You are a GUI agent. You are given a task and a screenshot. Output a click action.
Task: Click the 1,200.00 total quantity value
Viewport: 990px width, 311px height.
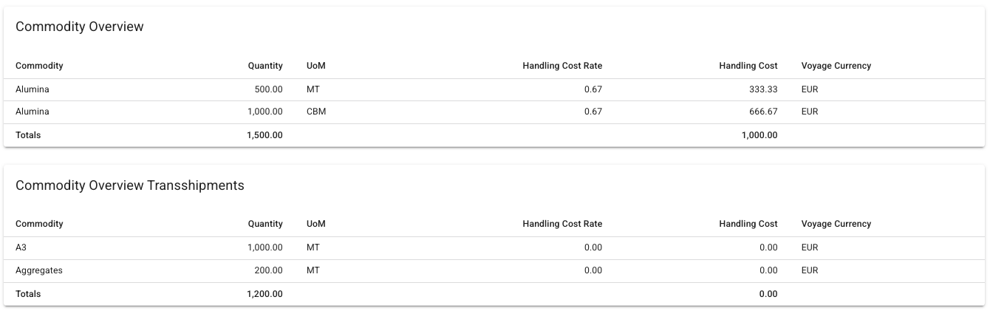click(264, 294)
